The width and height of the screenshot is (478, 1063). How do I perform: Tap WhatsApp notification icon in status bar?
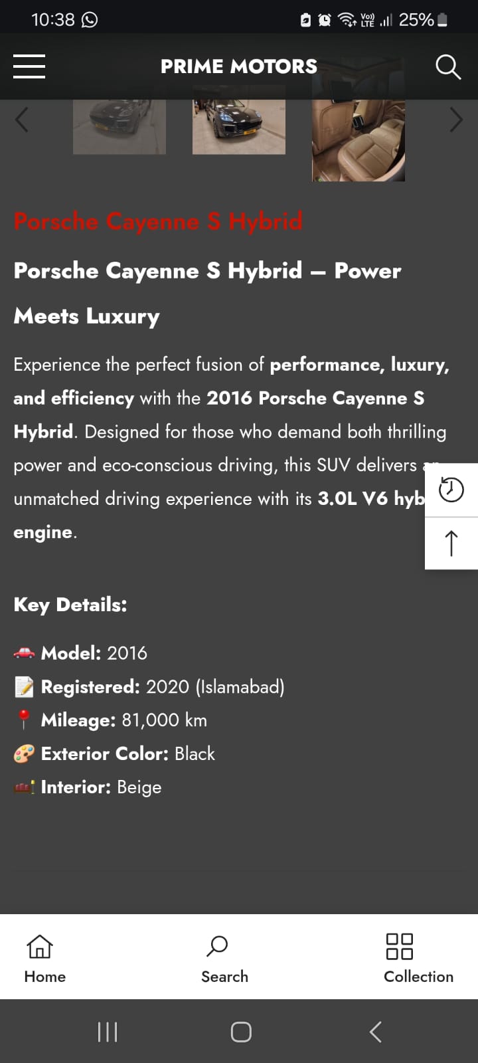(89, 20)
